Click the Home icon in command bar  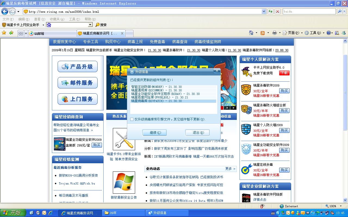(x=251, y=33)
